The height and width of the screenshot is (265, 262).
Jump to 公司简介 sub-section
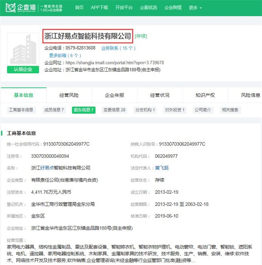[203, 110]
